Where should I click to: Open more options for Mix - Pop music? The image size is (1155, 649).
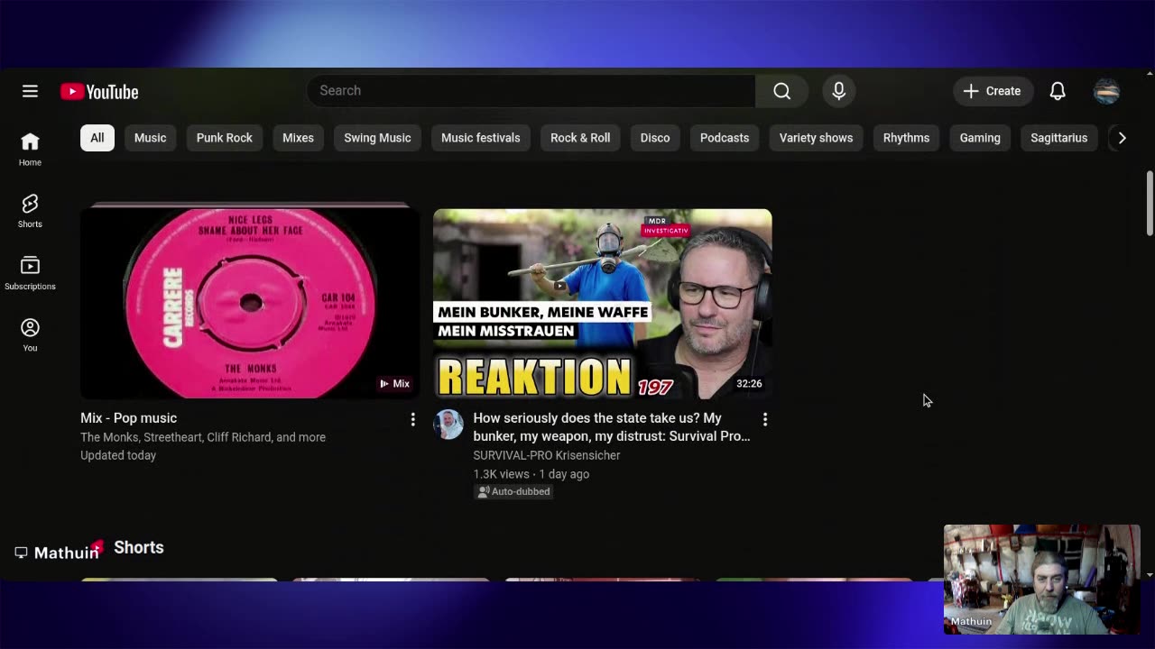tap(412, 419)
